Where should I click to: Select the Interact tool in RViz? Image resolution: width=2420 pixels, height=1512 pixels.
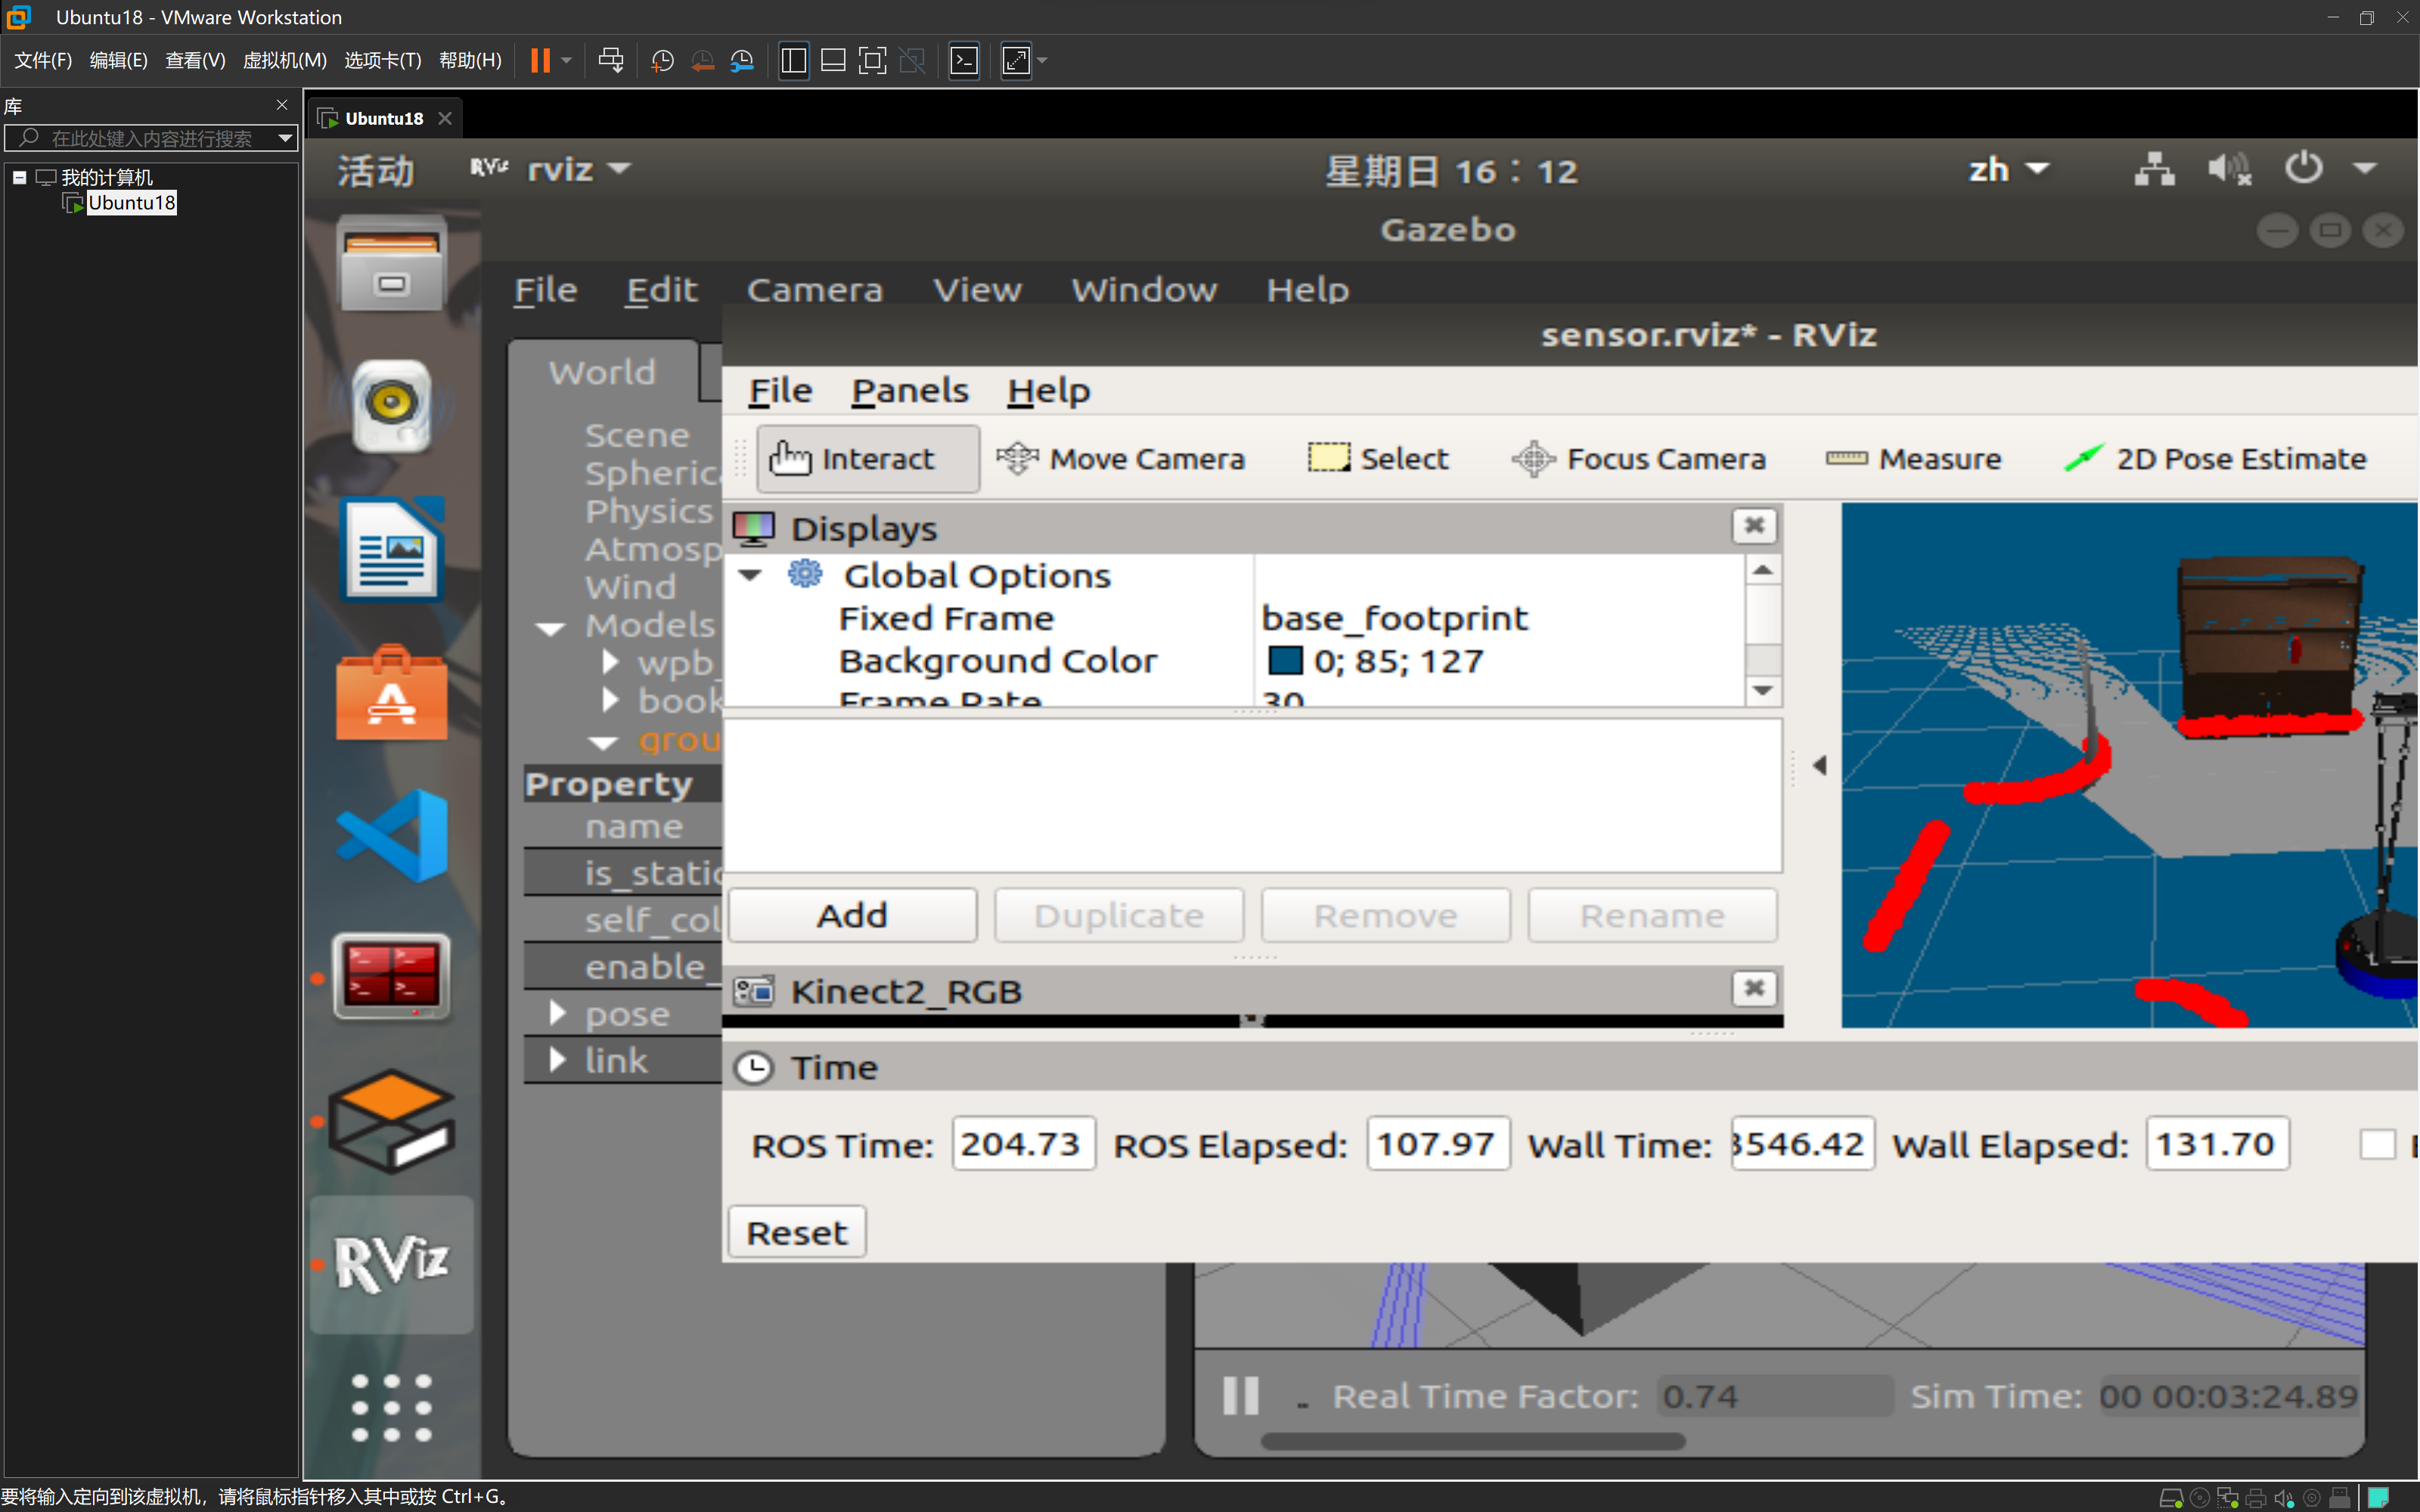(867, 459)
